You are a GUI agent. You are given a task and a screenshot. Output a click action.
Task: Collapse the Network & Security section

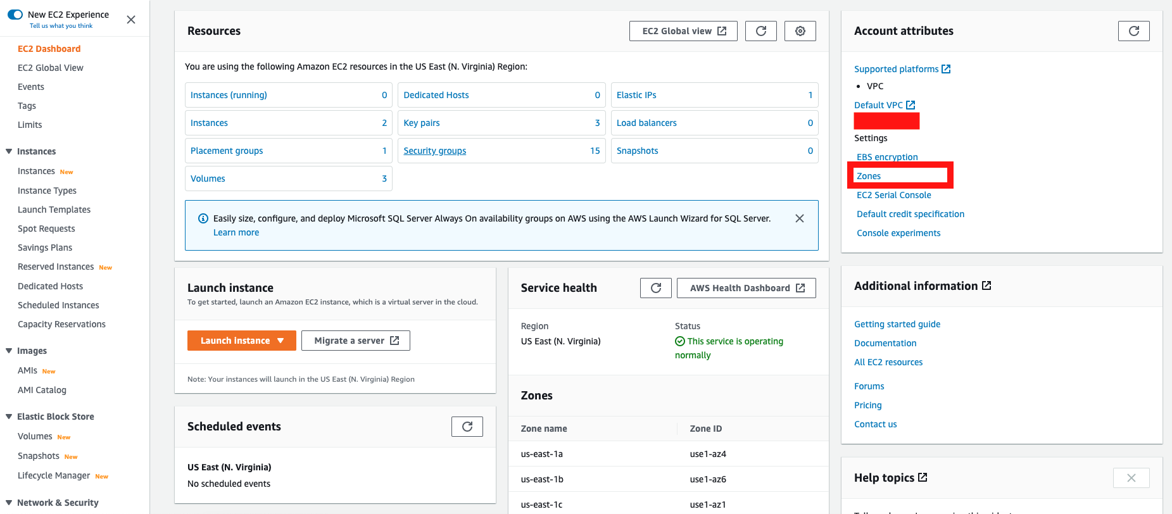(x=9, y=503)
